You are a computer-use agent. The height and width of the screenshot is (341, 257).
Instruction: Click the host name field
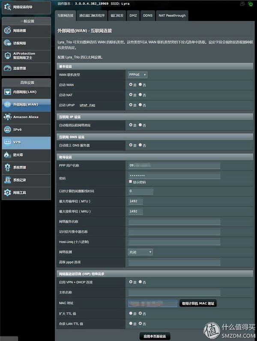(x=174, y=292)
